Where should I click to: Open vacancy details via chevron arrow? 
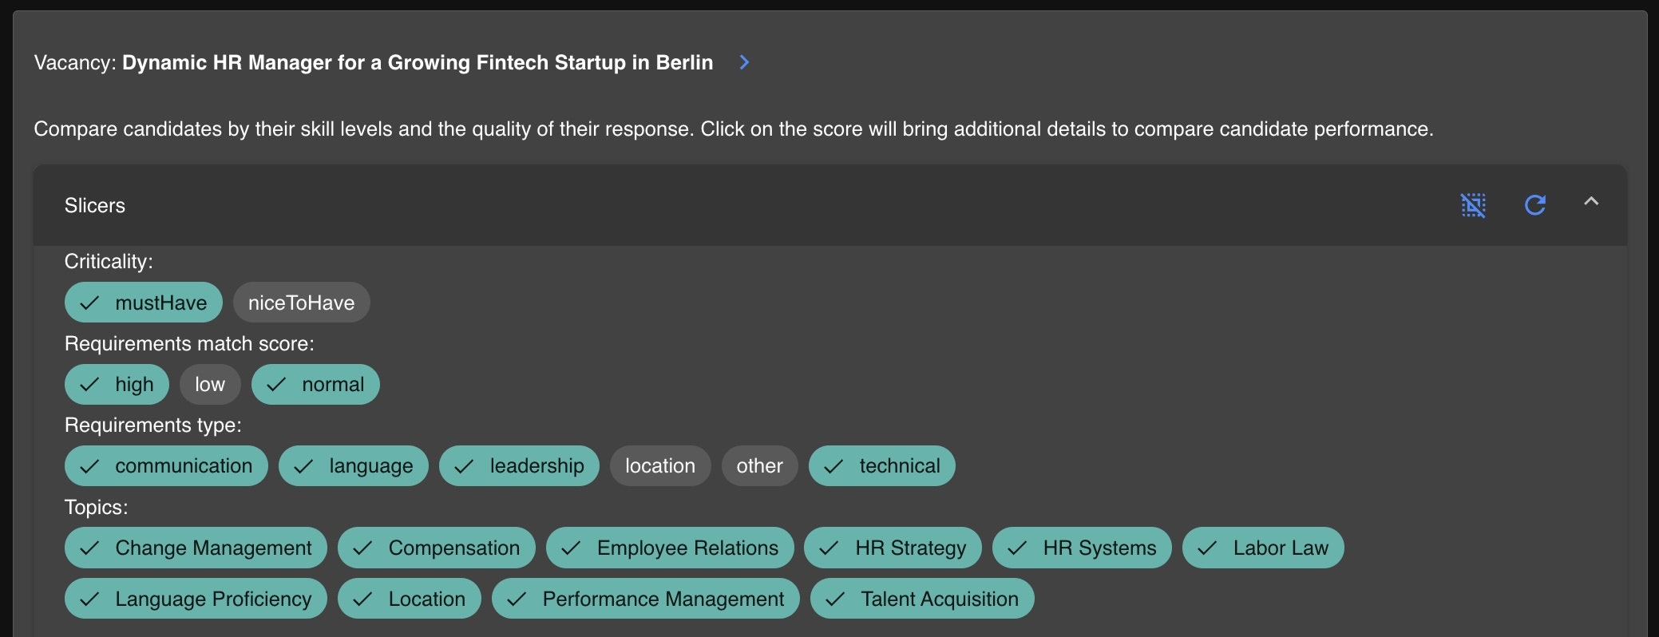[x=744, y=62]
